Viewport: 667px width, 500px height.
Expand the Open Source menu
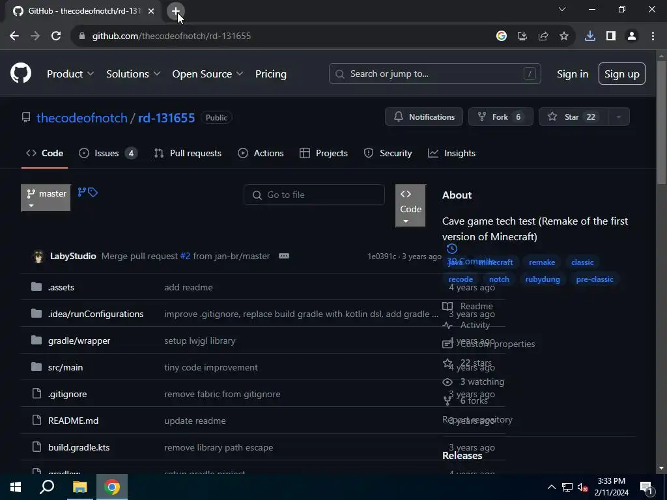[208, 74]
